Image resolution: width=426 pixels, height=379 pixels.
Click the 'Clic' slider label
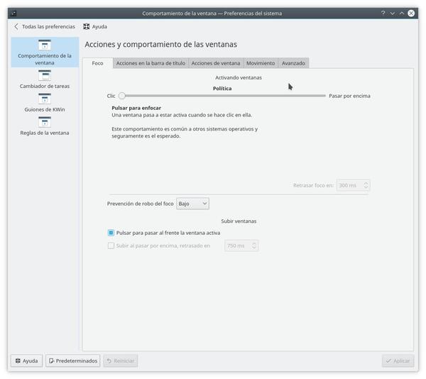click(111, 96)
